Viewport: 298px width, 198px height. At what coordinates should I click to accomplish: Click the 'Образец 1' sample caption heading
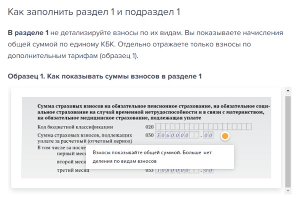coord(105,76)
